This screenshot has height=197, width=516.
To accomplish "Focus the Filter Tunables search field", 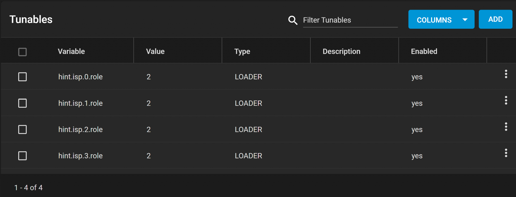I will point(350,20).
